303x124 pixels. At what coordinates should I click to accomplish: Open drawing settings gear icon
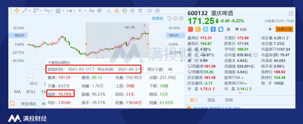coord(157,11)
